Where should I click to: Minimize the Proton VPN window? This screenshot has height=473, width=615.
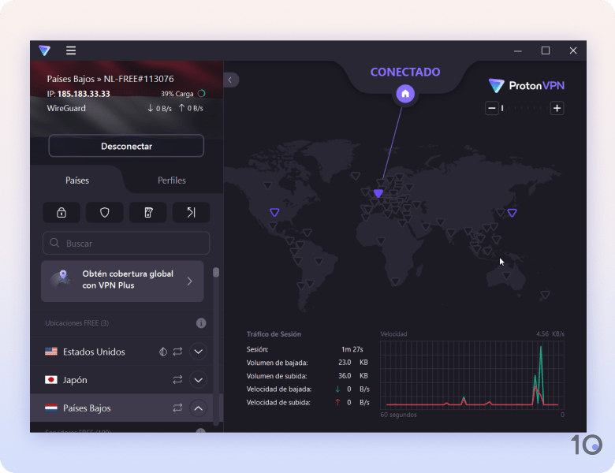click(518, 50)
